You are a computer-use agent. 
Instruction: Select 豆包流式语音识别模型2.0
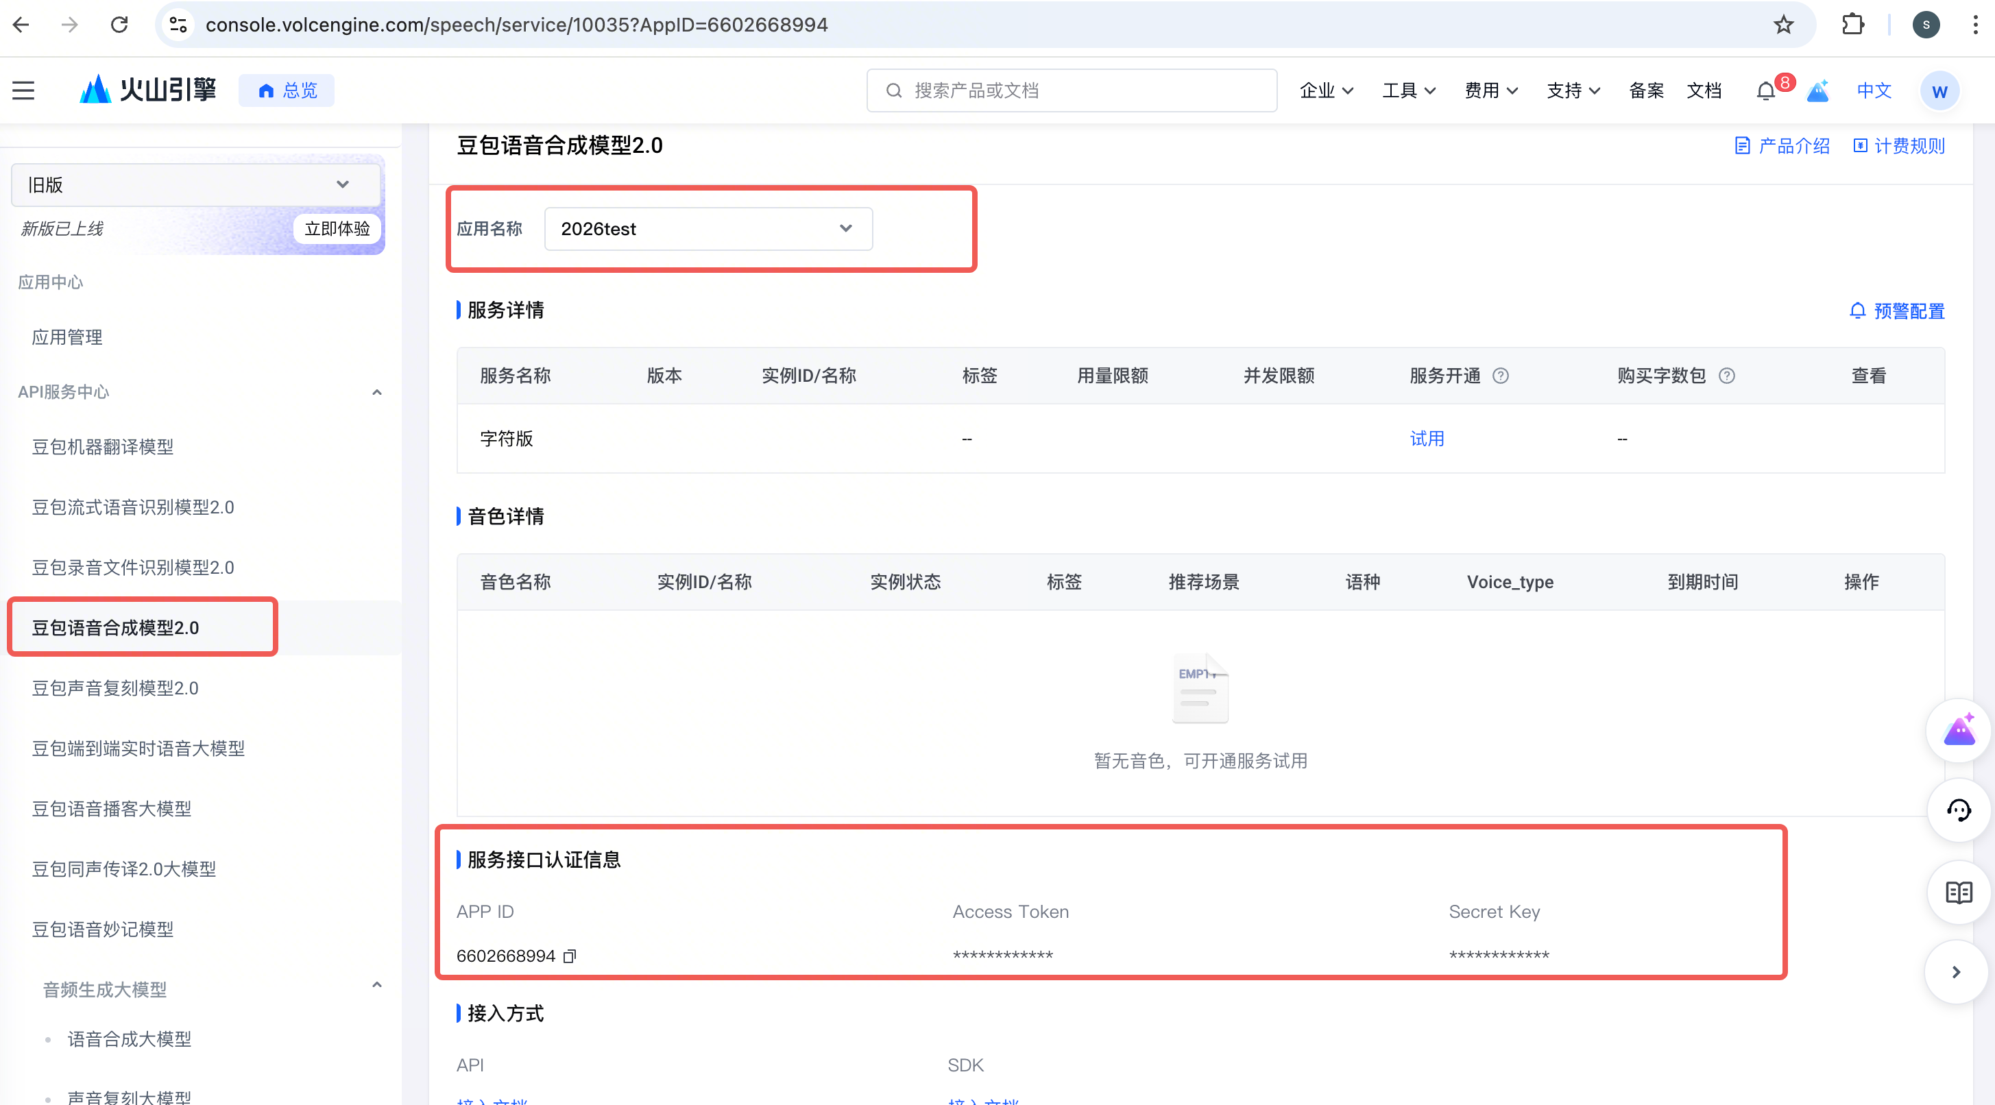pyautogui.click(x=132, y=507)
